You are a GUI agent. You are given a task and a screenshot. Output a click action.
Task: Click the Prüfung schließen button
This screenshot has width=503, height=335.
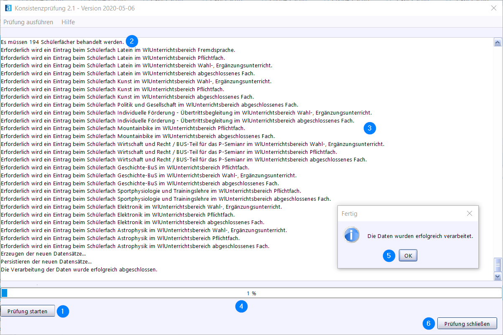pos(467,323)
